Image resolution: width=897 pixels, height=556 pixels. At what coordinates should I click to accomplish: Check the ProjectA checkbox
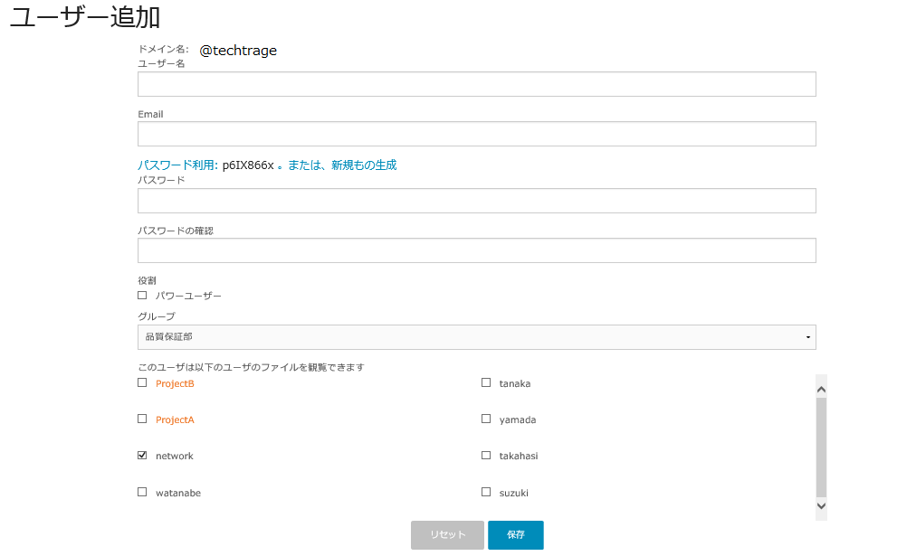[x=142, y=419]
